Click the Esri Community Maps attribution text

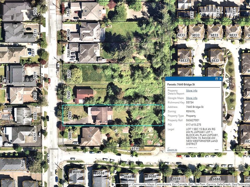pyautogui.click(x=189, y=185)
